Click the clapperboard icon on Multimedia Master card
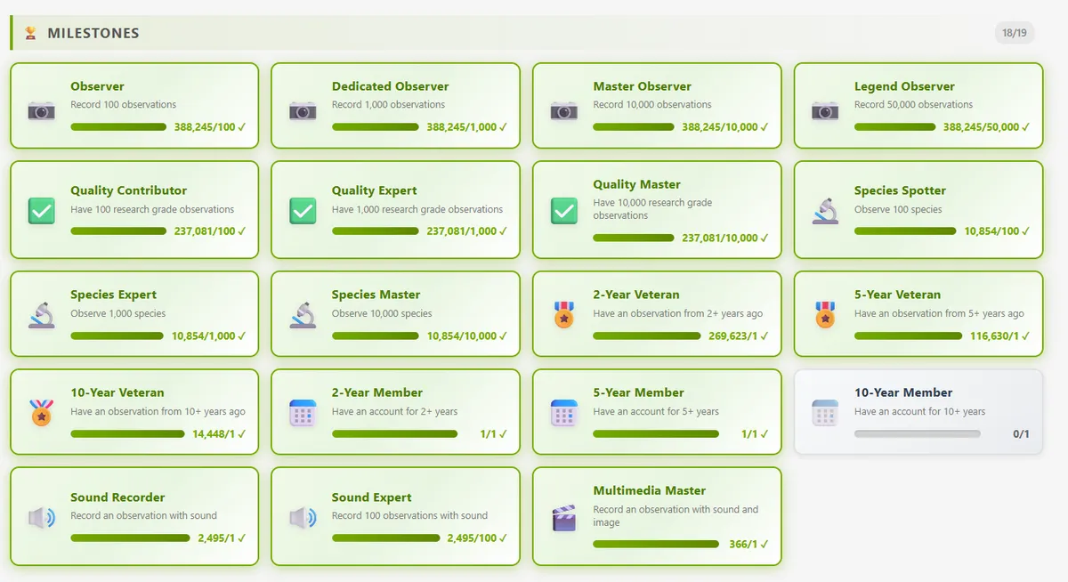Image resolution: width=1068 pixels, height=582 pixels. pyautogui.click(x=563, y=517)
